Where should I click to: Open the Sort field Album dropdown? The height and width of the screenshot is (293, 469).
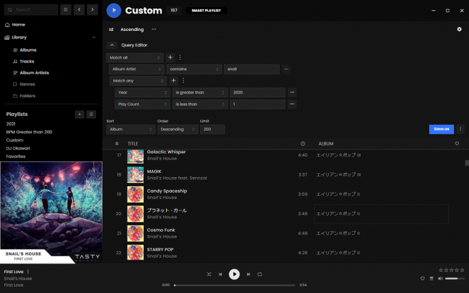pyautogui.click(x=130, y=129)
